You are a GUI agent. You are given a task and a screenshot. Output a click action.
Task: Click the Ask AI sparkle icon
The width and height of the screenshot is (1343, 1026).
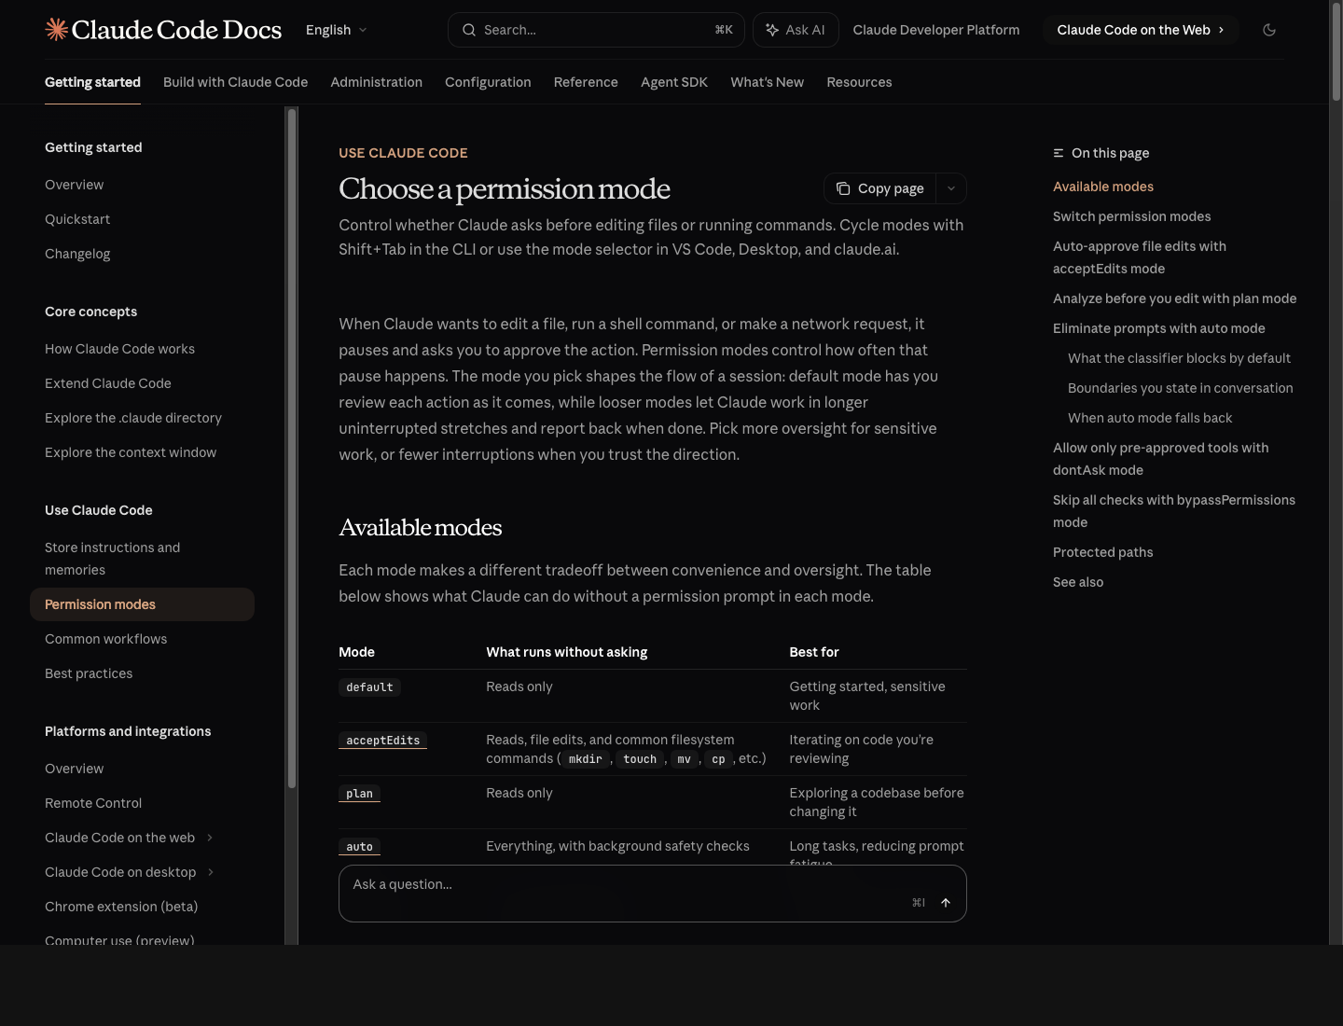772,30
